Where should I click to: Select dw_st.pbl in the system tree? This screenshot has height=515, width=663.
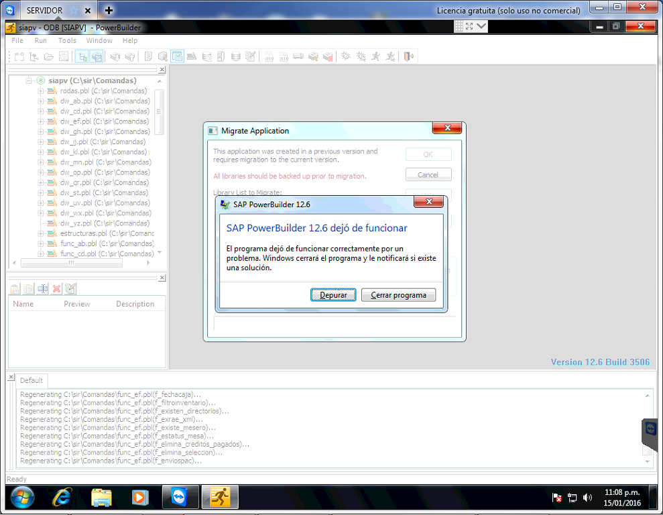pos(104,193)
